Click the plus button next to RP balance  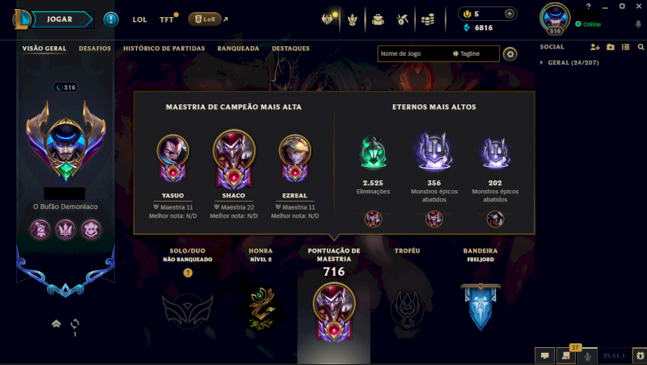pyautogui.click(x=510, y=14)
